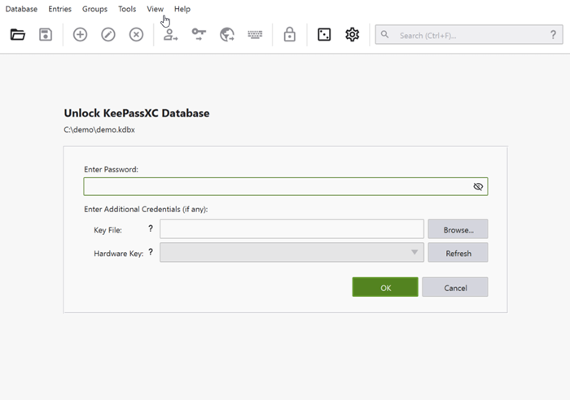Viewport: 570px width, 400px height.
Task: Open the Tools menu
Action: point(127,9)
